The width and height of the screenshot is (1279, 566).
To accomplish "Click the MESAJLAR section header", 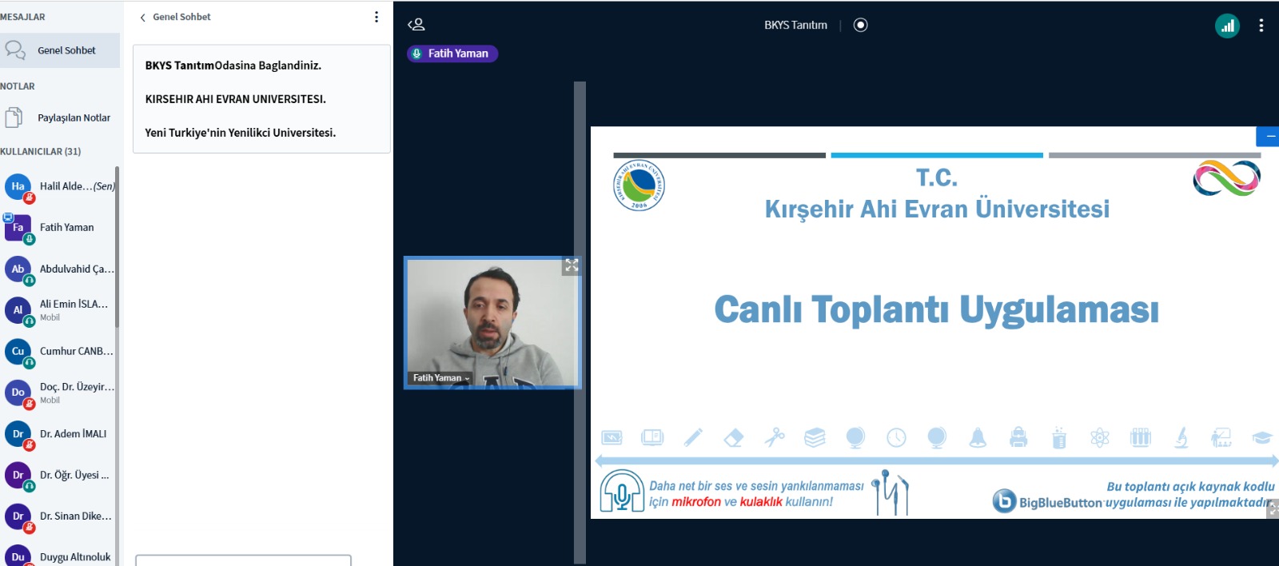I will [22, 17].
